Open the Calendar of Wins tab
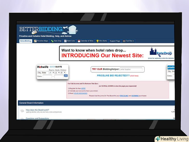 pos(86,41)
